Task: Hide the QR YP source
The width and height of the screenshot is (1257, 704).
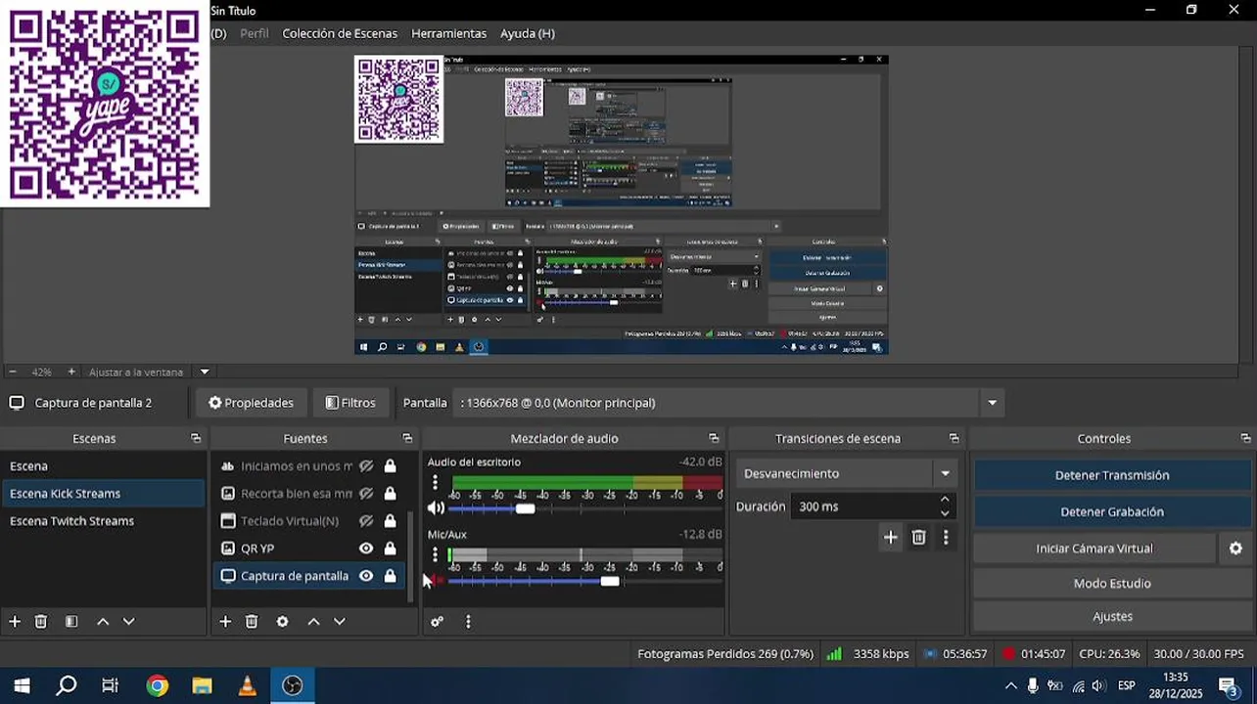Action: pyautogui.click(x=366, y=549)
